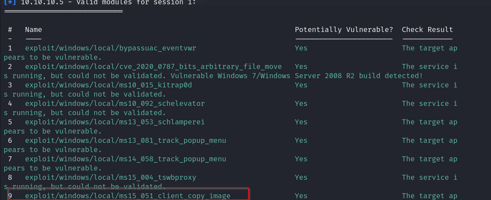
Task: Click the ms14_058_track_popup_menu module name
Action: coord(126,159)
